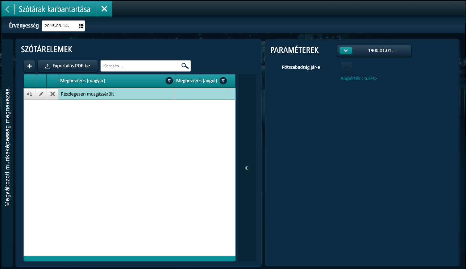This screenshot has width=466, height=269.
Task: Expand the 1900.01.01. period dropdown
Action: tap(346, 51)
